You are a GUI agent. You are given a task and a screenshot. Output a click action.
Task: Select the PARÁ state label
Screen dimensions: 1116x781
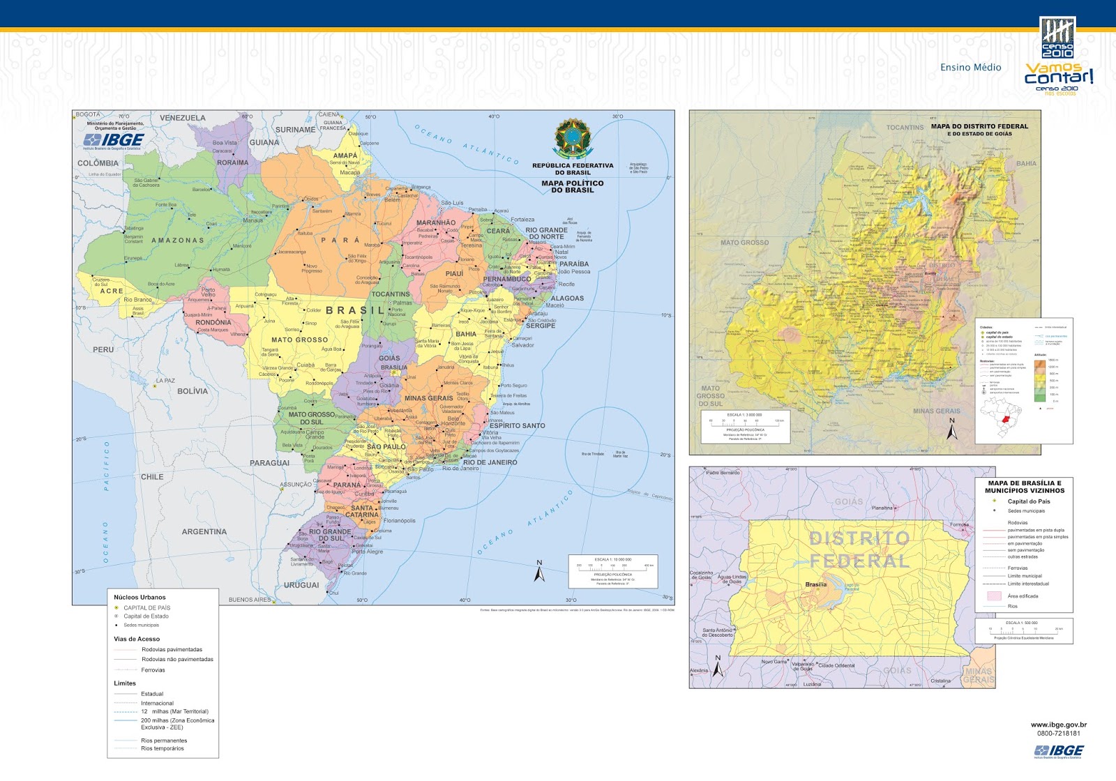point(340,240)
